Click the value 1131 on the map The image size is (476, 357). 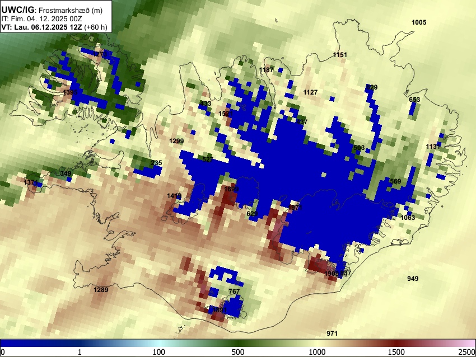pyautogui.click(x=433, y=147)
